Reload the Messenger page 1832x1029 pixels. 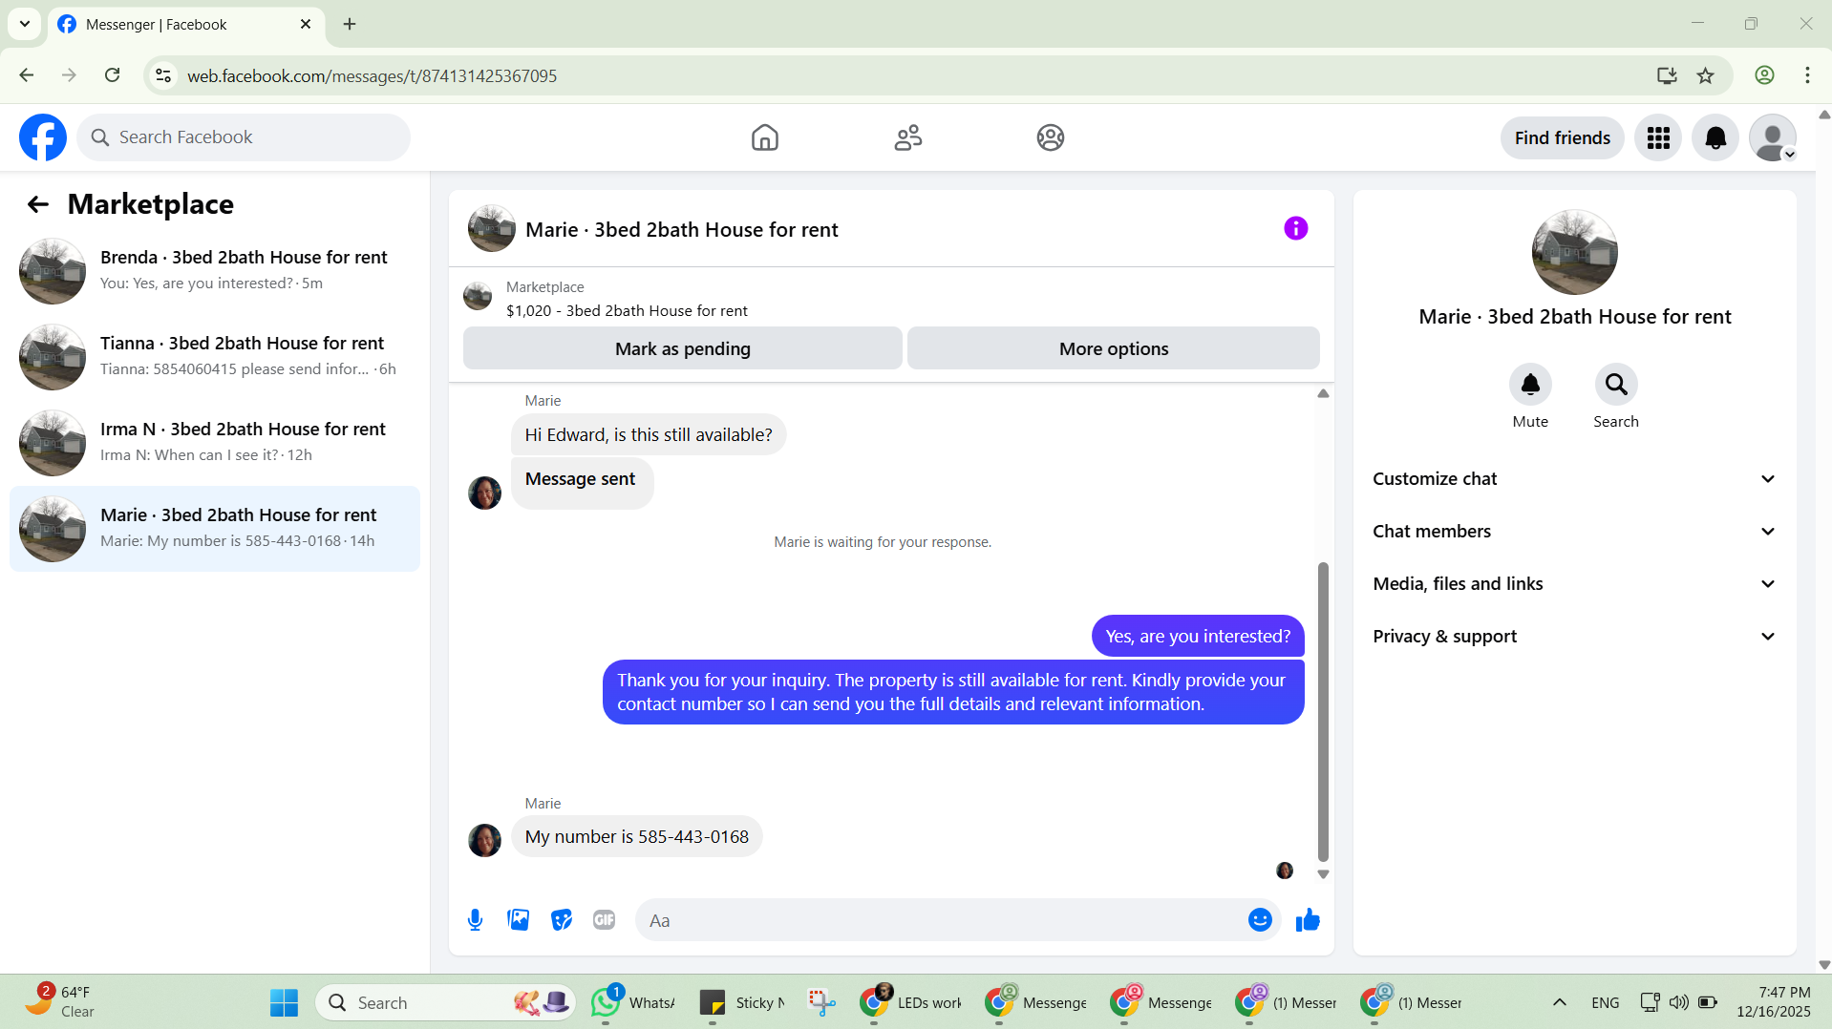click(113, 75)
